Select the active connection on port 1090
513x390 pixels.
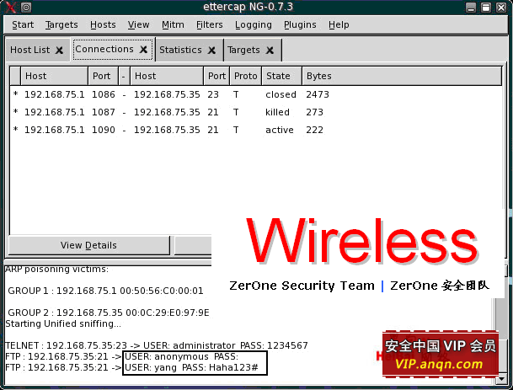click(x=255, y=130)
